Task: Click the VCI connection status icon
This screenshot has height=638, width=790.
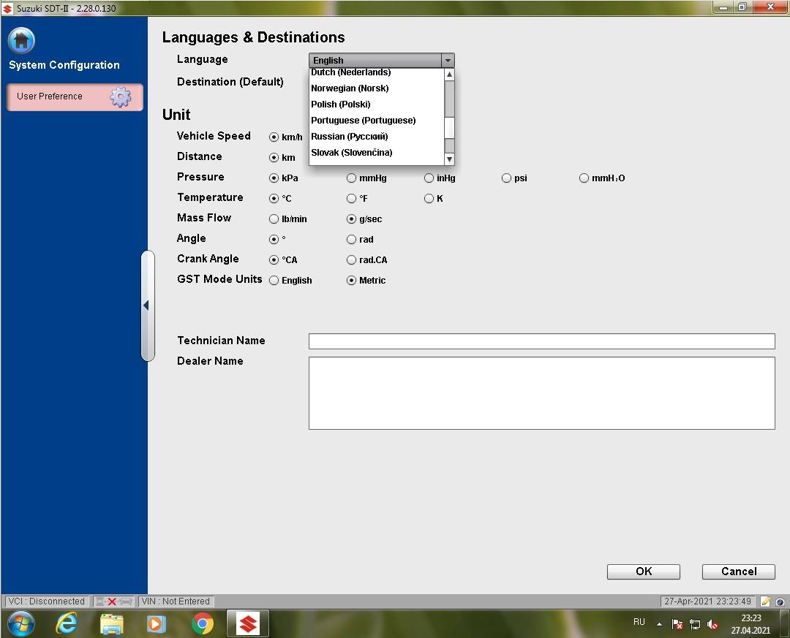Action: pos(114,601)
